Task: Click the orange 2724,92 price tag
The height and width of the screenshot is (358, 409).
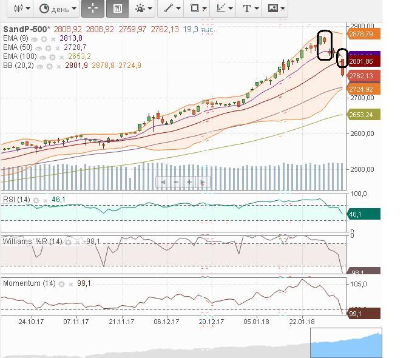Action: [363, 89]
